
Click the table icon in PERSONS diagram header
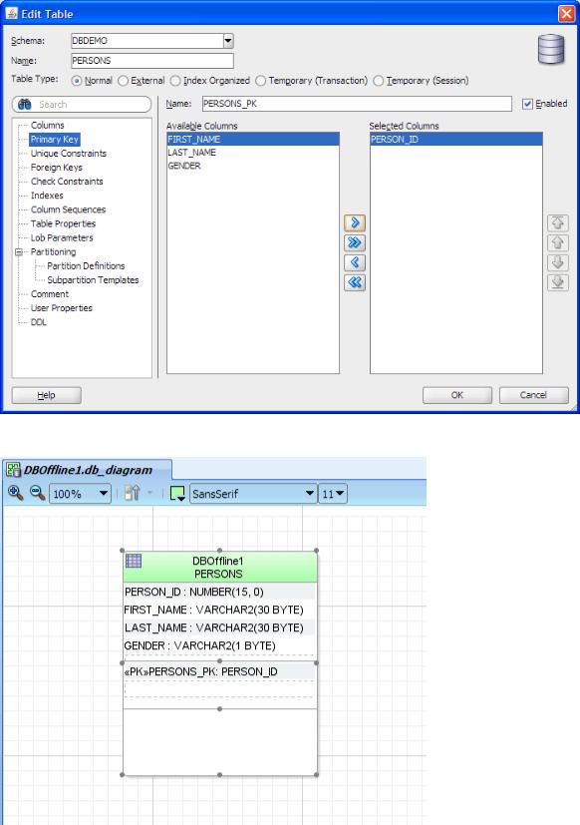(x=134, y=561)
